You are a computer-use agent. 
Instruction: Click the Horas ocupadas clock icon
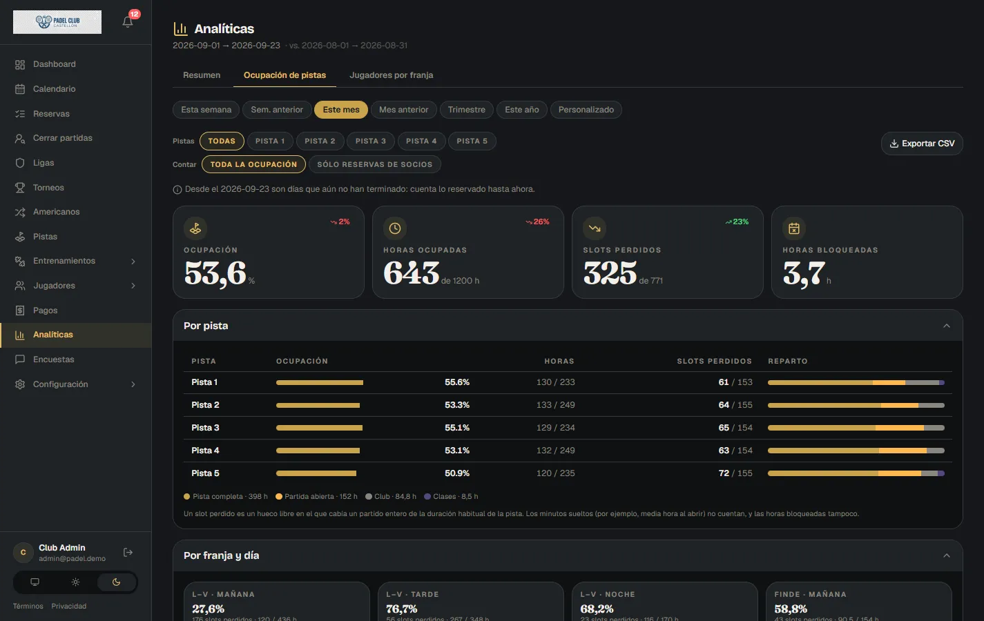395,228
